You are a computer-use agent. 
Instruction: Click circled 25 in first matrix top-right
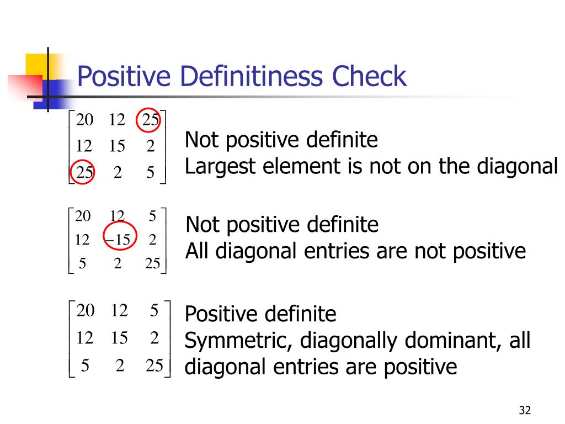[x=148, y=120]
